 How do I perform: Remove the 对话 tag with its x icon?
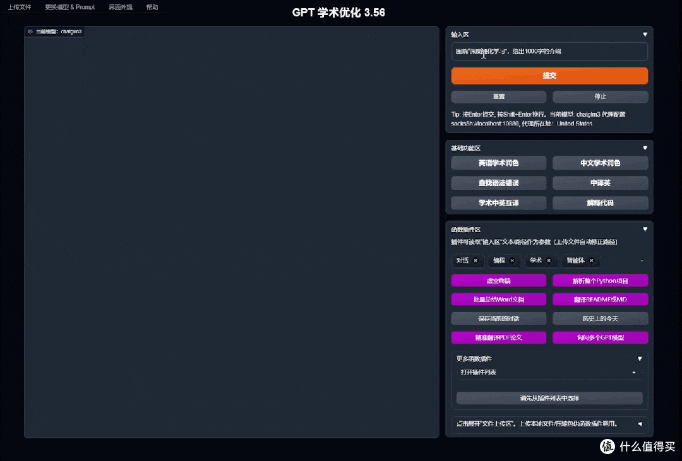[476, 260]
